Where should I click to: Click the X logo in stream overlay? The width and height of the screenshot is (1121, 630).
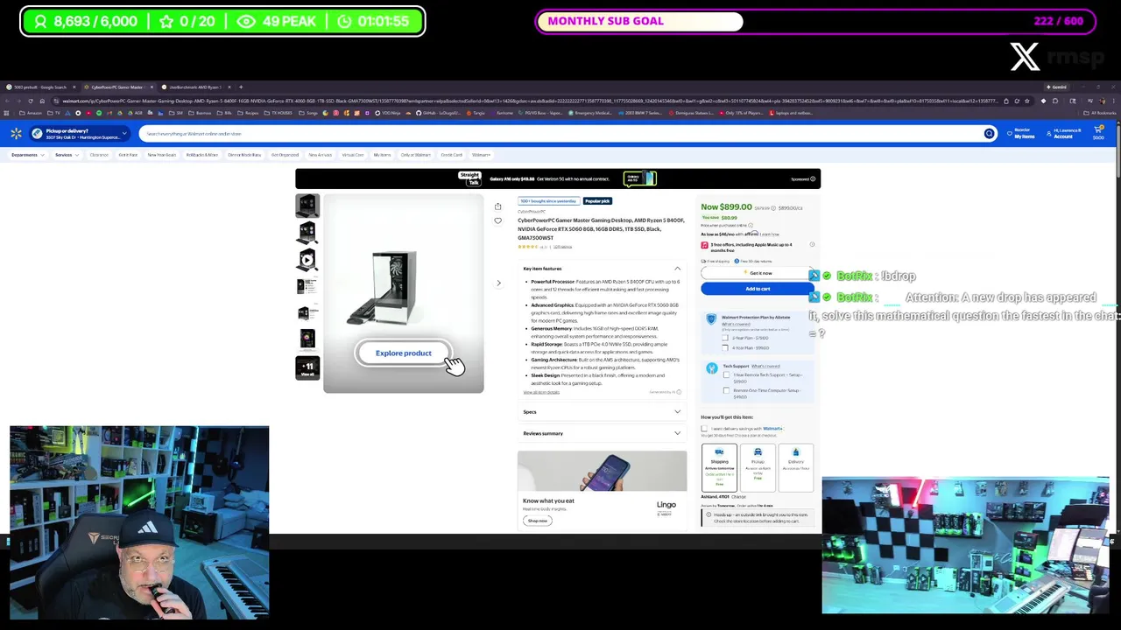[x=1025, y=56]
